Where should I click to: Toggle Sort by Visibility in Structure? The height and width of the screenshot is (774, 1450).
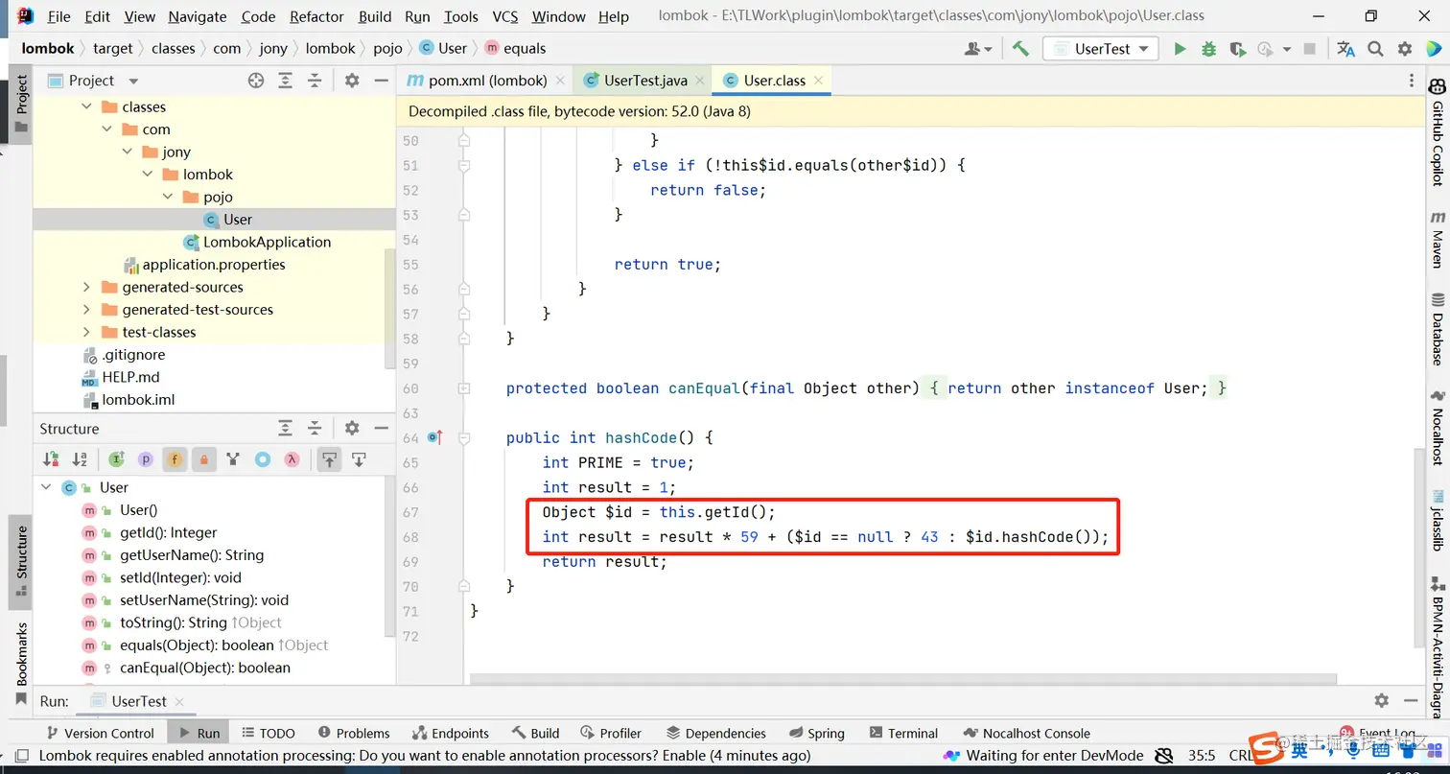(x=51, y=459)
